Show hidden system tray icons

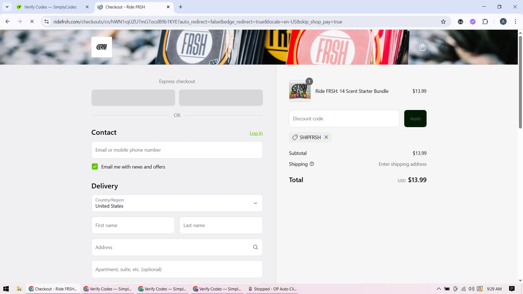coord(439,289)
